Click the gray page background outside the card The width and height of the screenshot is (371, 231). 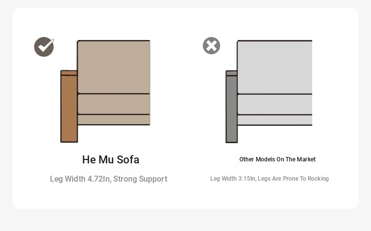(185, 220)
